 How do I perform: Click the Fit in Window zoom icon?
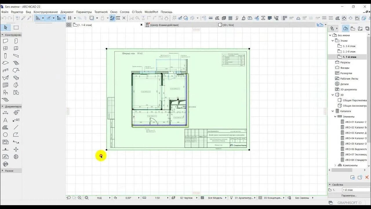point(86,198)
